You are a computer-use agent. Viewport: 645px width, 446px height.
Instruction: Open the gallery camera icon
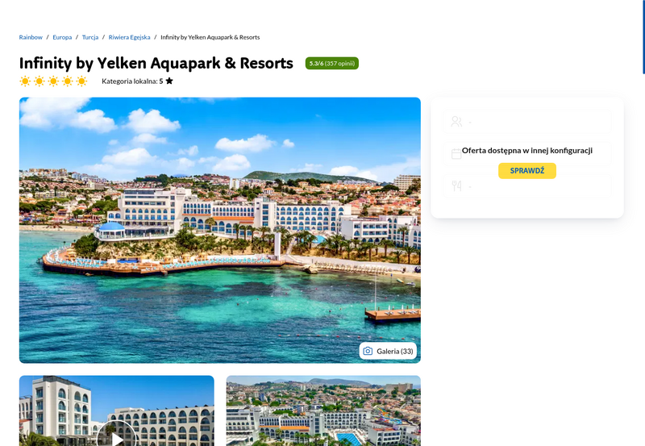coord(368,351)
